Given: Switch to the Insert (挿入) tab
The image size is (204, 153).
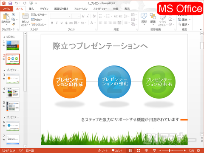Looking at the screenshot, I should click(x=31, y=9).
